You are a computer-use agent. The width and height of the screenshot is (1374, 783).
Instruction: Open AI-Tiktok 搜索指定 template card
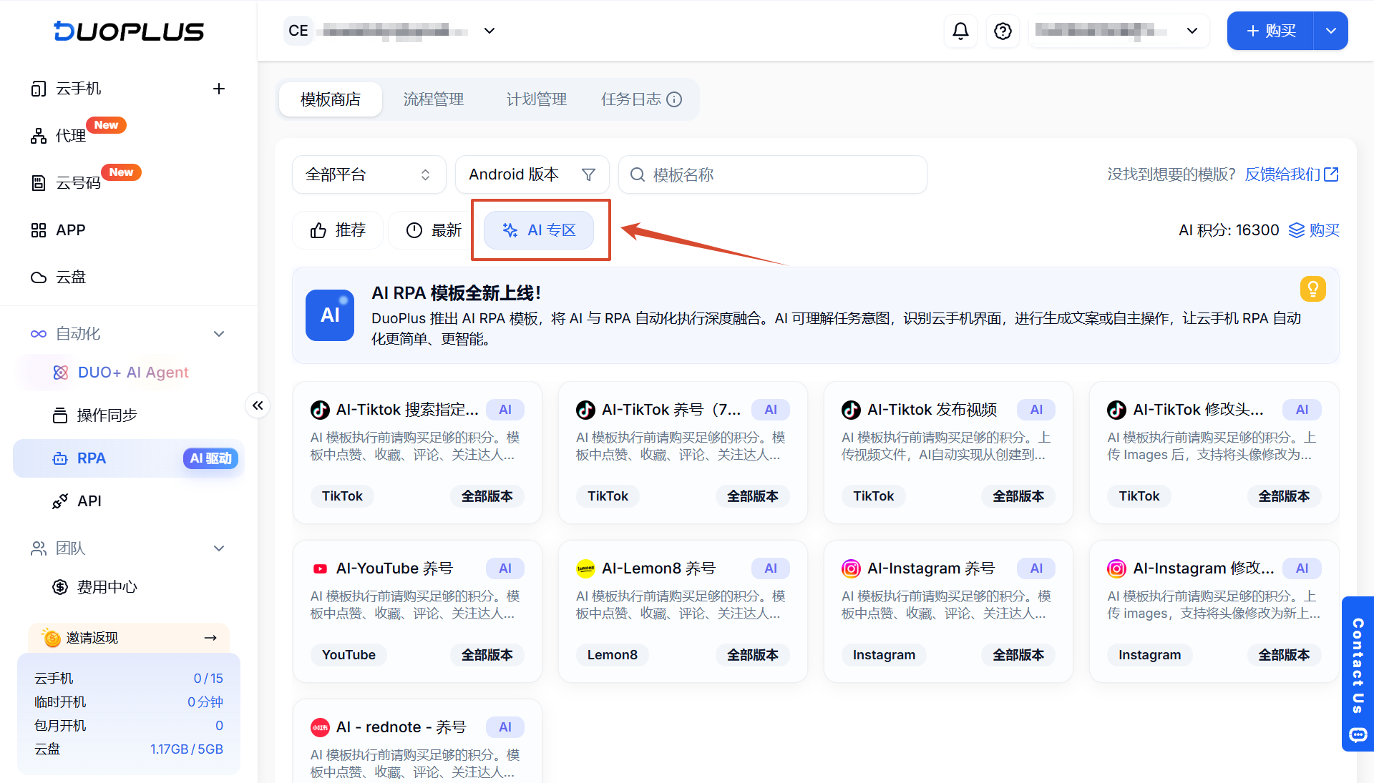point(417,453)
